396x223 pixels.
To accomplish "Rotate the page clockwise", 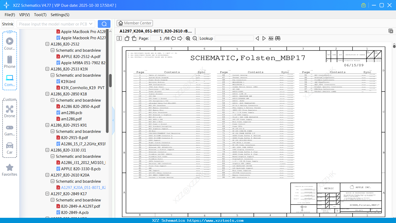I will pyautogui.click(x=134, y=38).
